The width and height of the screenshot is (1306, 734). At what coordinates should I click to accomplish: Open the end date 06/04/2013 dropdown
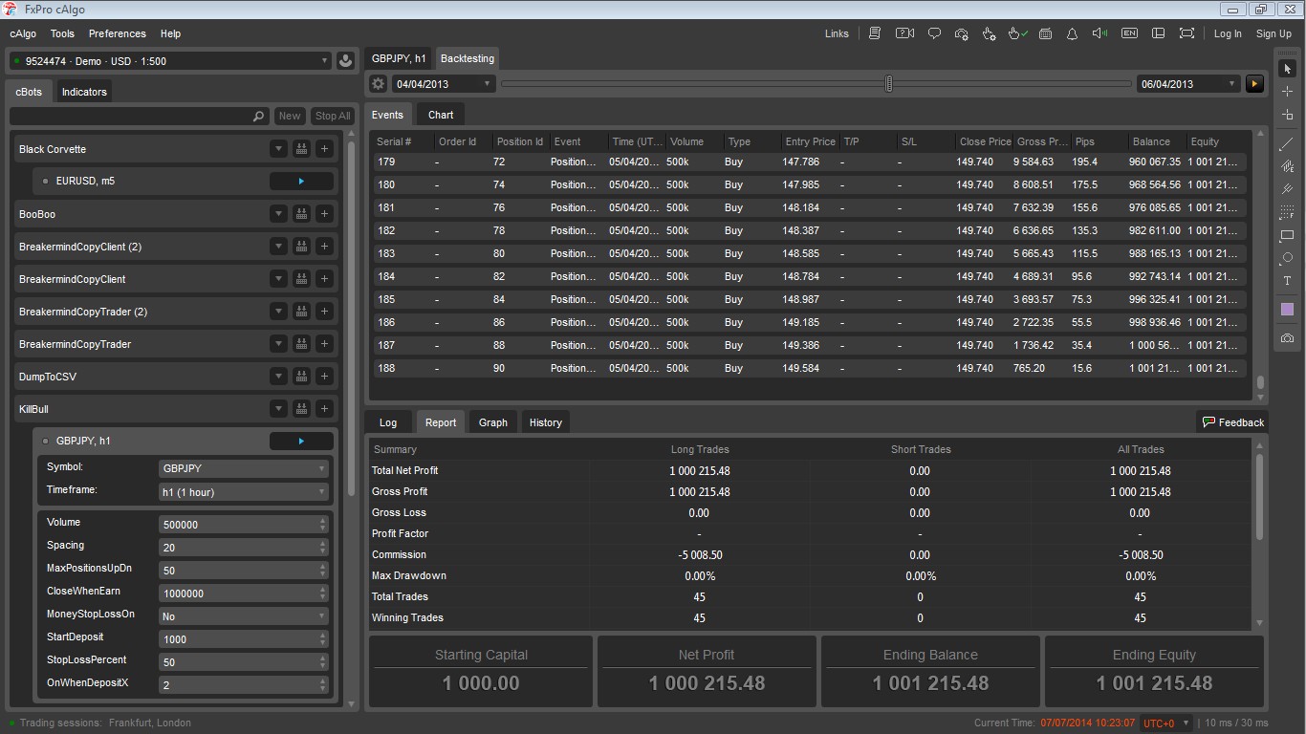pyautogui.click(x=1188, y=84)
